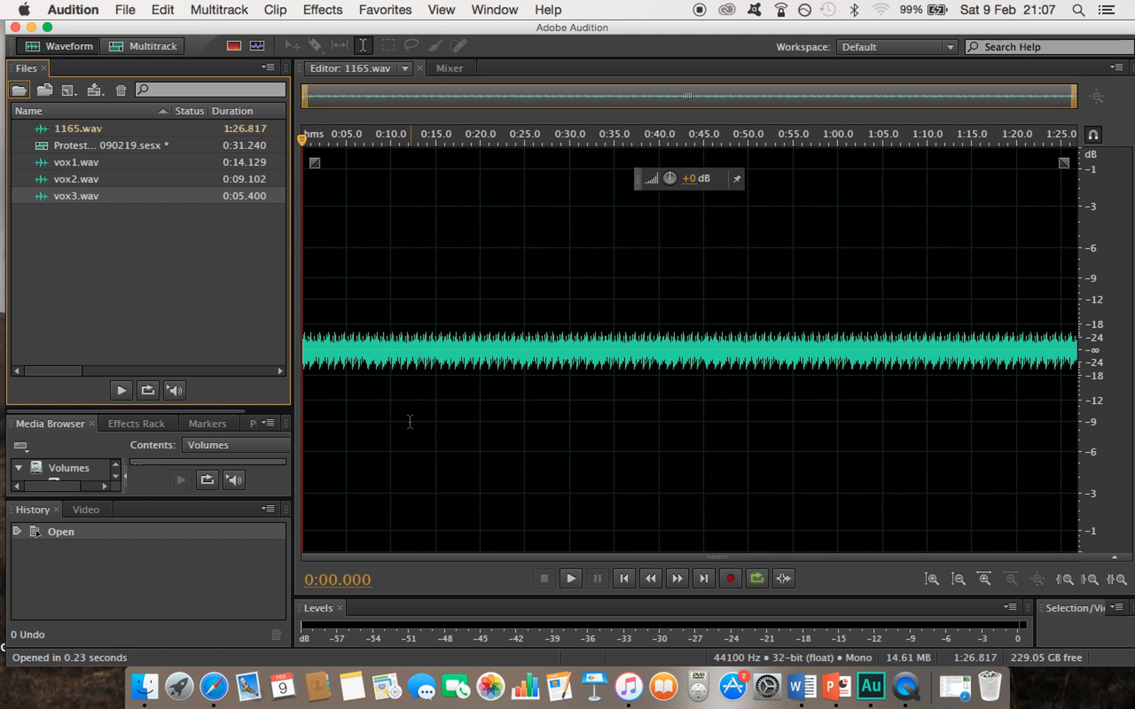Select vox2.wav in the Files list
The image size is (1135, 709).
(76, 179)
